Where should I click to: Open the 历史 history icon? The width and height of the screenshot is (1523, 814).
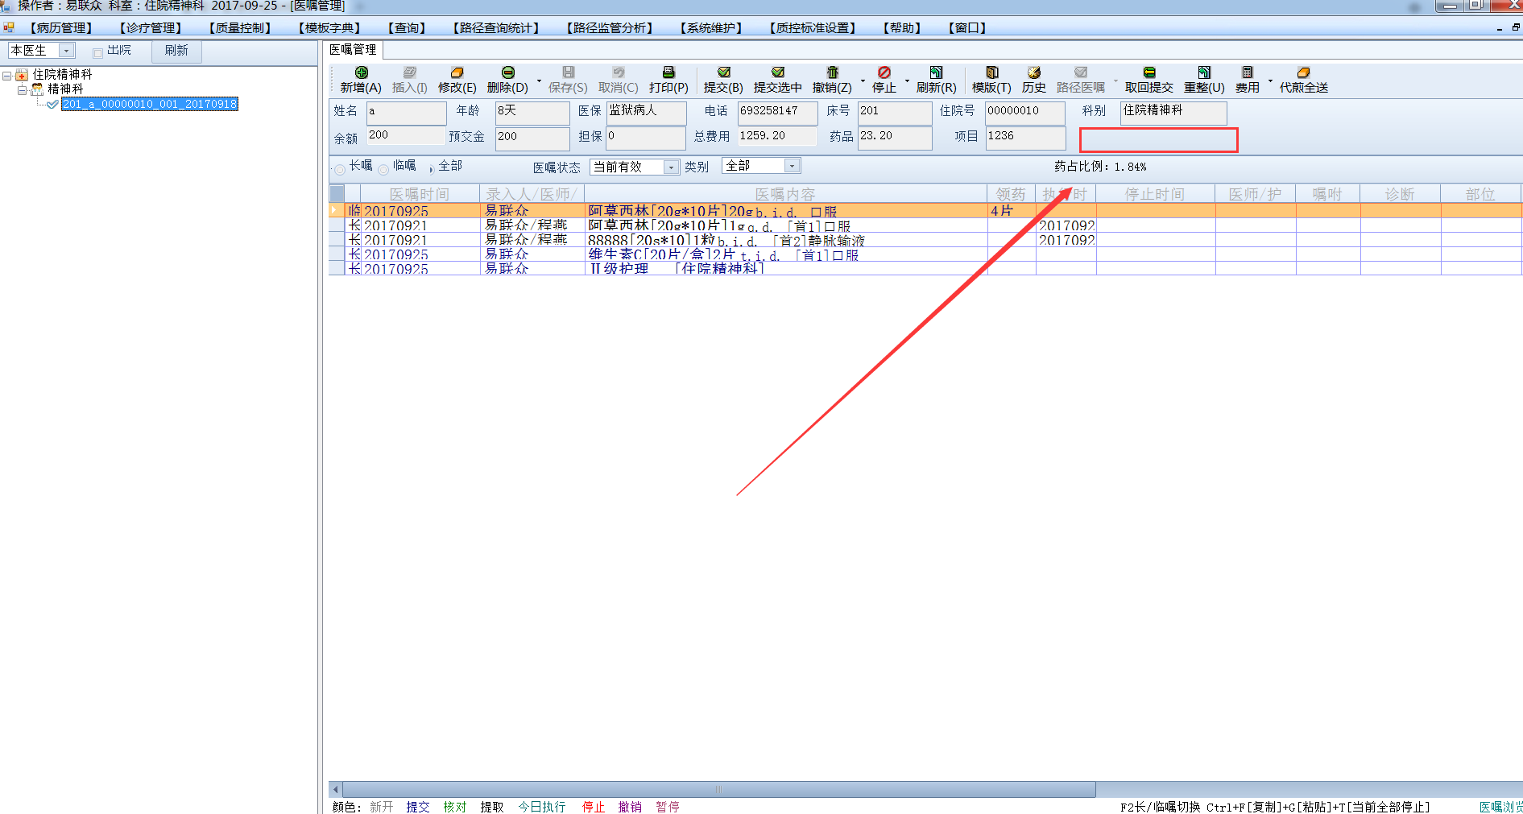[1033, 72]
